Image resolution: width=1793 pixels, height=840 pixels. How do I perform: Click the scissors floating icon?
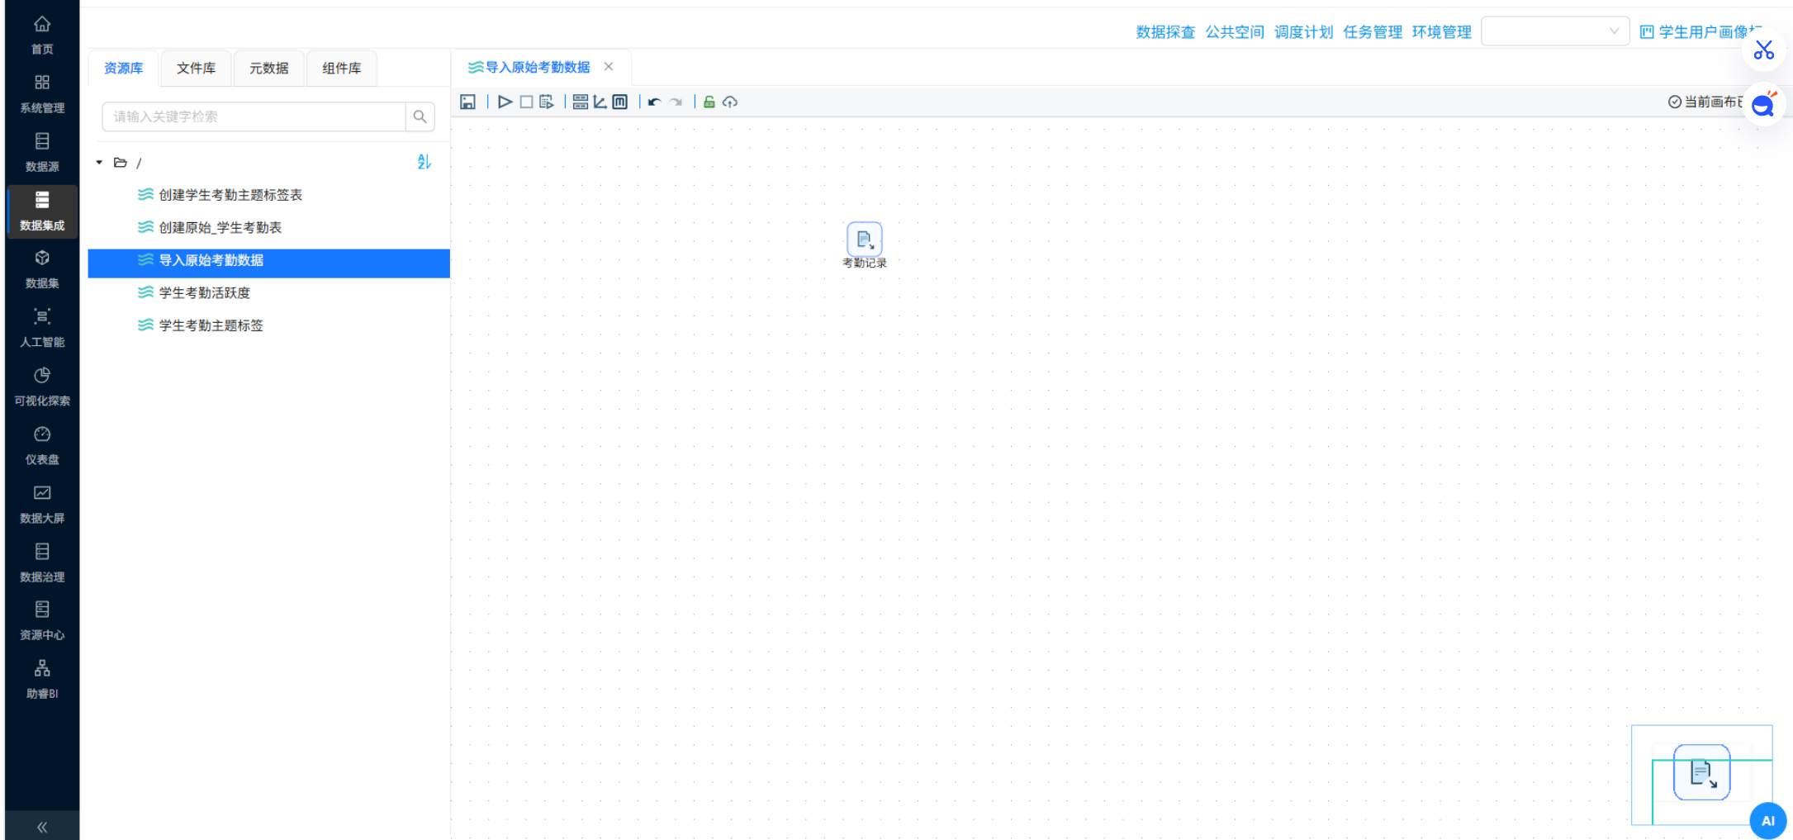coord(1764,50)
